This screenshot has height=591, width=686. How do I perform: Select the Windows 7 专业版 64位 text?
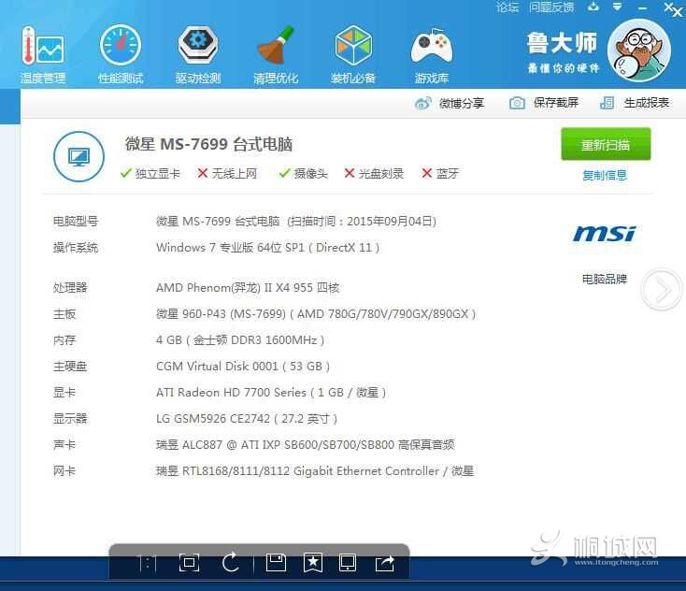(267, 248)
